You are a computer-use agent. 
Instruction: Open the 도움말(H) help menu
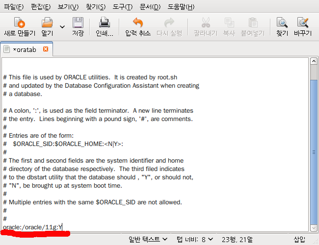[181, 7]
